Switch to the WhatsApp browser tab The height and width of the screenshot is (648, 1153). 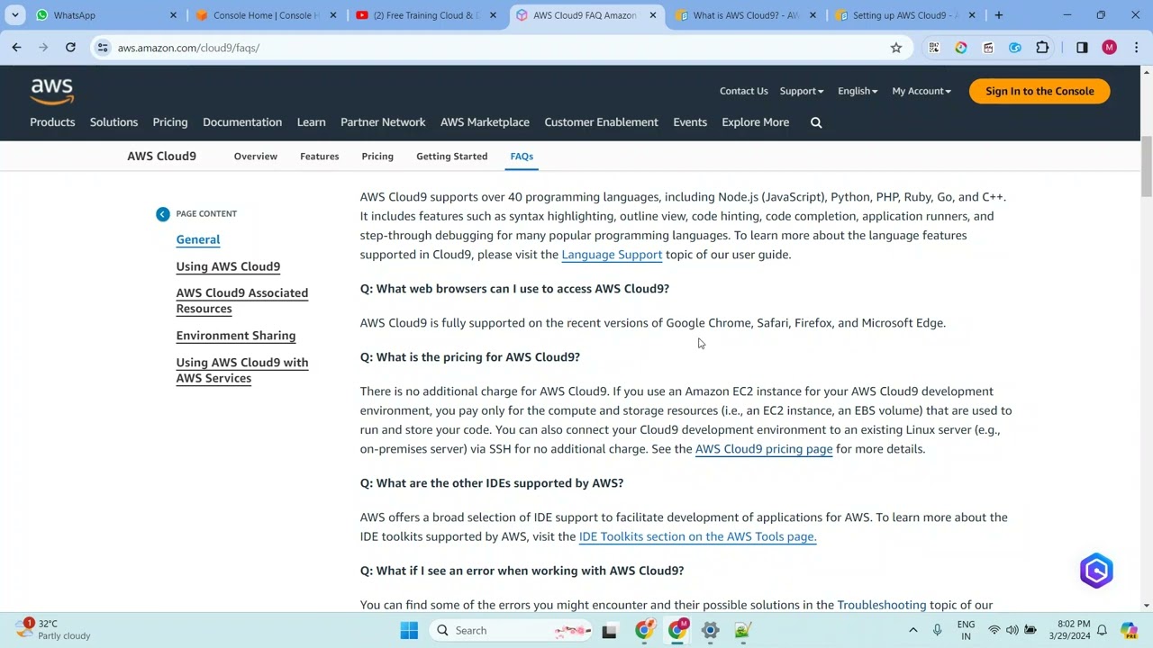click(x=106, y=15)
